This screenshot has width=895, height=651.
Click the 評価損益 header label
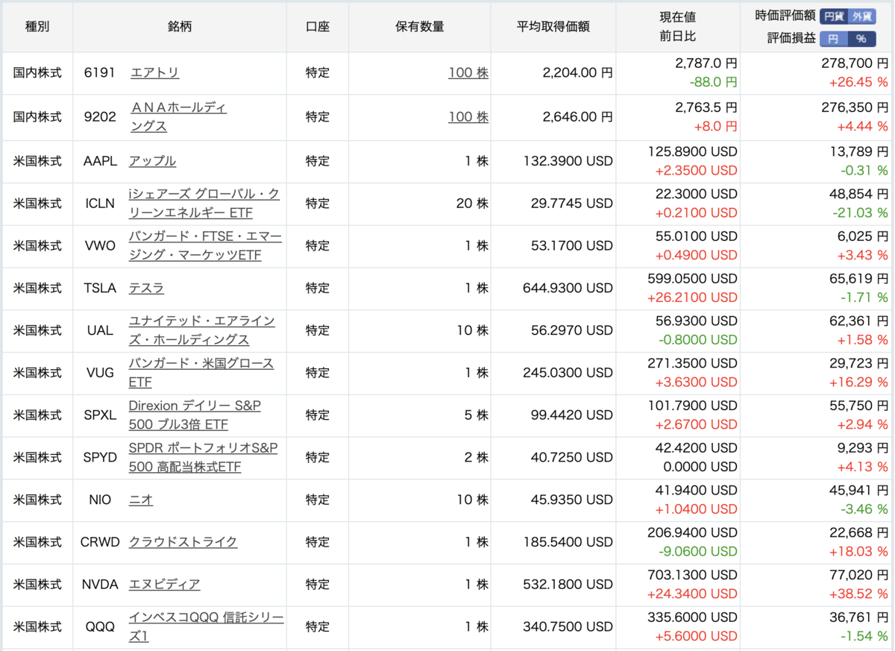point(791,39)
